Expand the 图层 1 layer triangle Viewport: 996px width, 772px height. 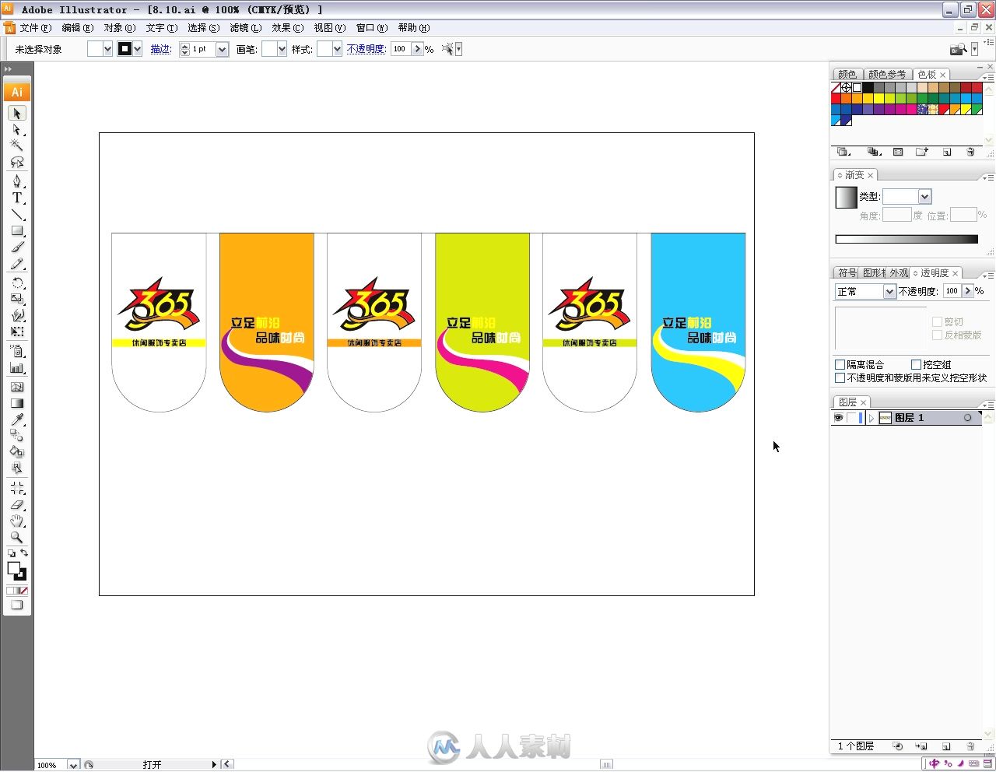[871, 418]
